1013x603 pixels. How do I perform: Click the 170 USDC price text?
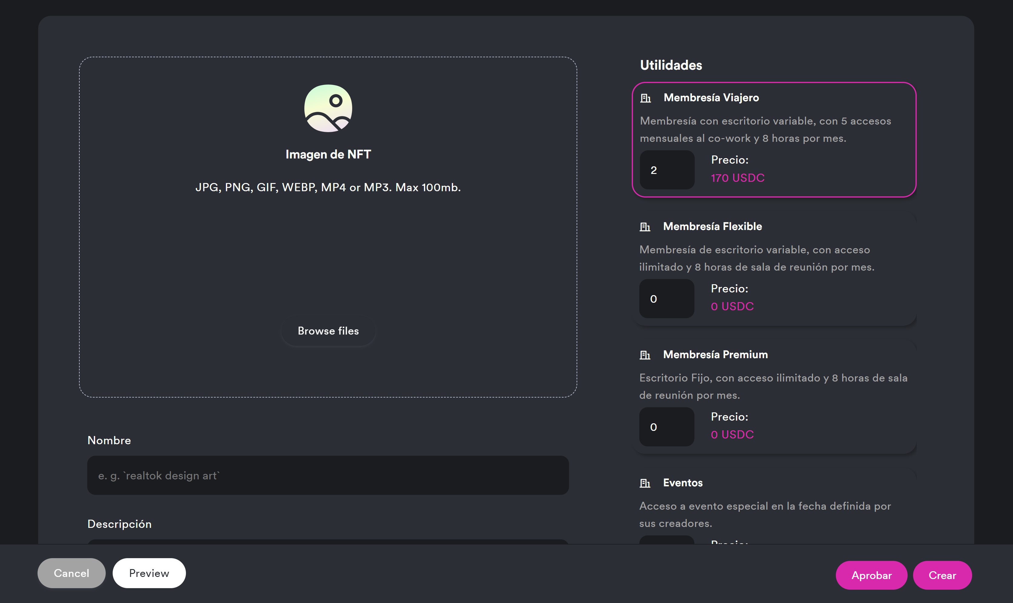pyautogui.click(x=737, y=178)
